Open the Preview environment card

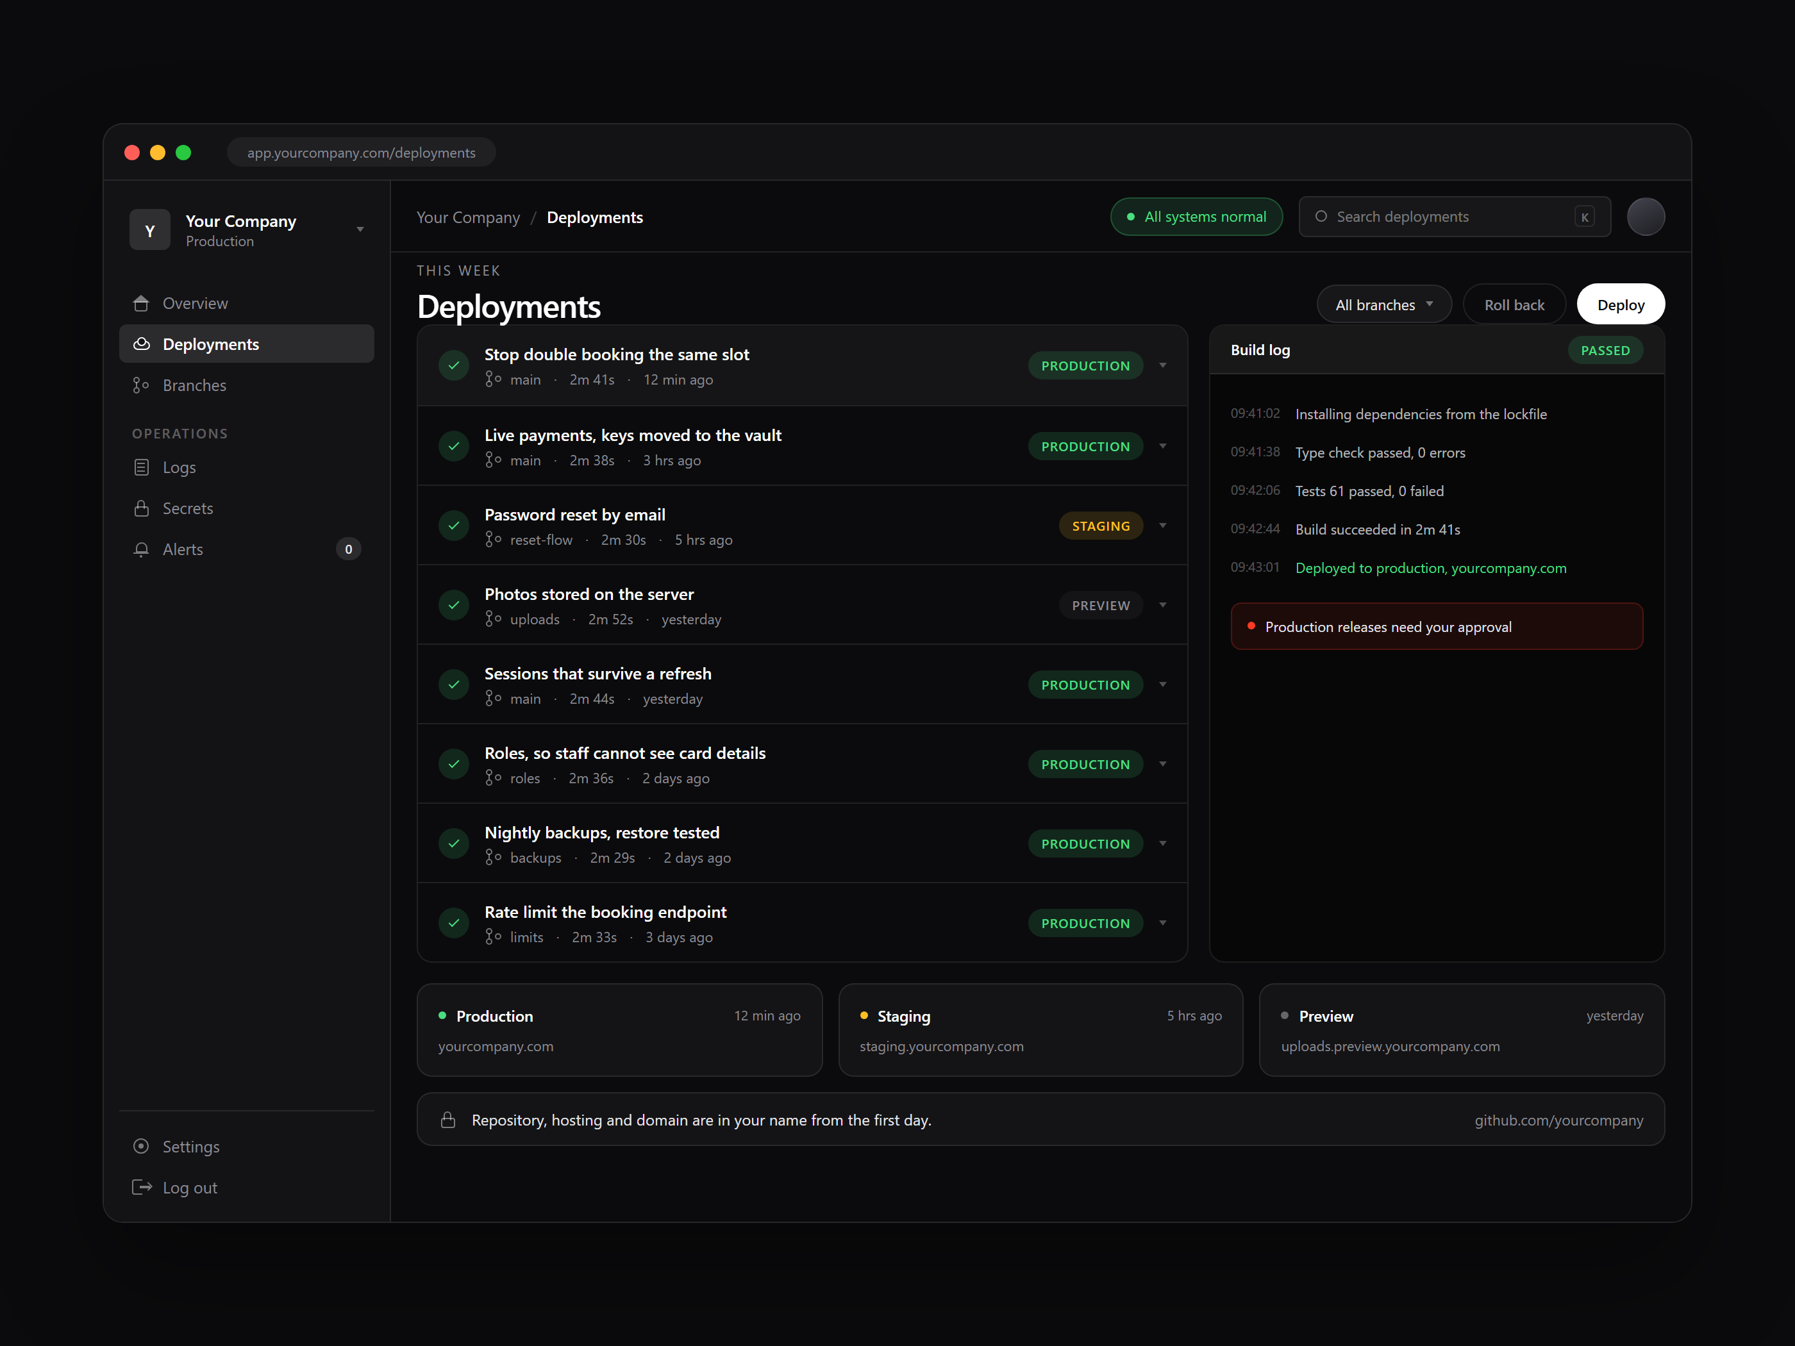click(1462, 1031)
